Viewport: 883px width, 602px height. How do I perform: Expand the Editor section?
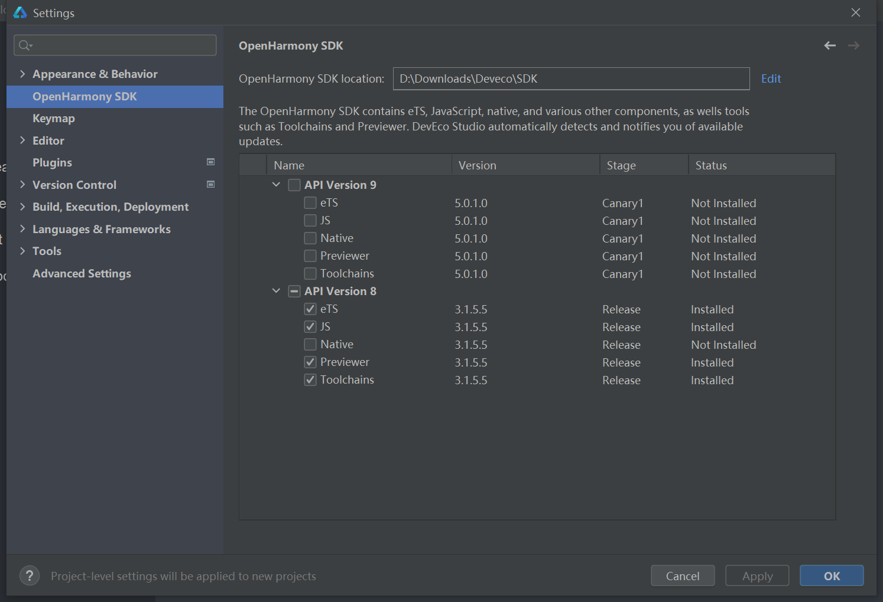pyautogui.click(x=22, y=140)
